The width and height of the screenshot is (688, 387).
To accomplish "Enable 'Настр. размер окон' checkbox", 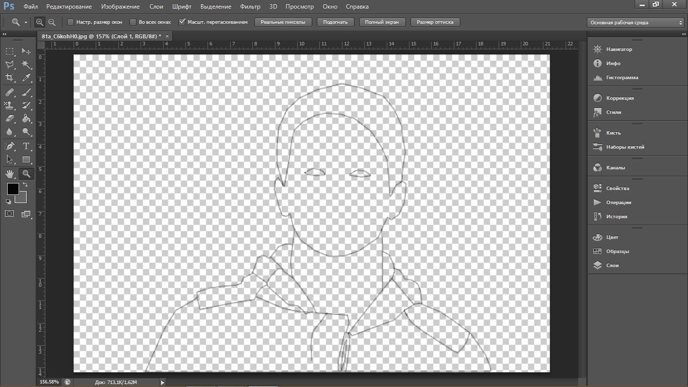I will click(x=71, y=22).
